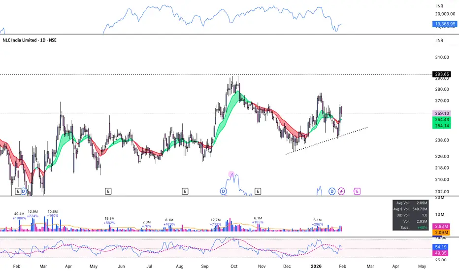This screenshot has height=271, width=459.
Task: Open the earnings E marker before November
Action: (x=258, y=191)
